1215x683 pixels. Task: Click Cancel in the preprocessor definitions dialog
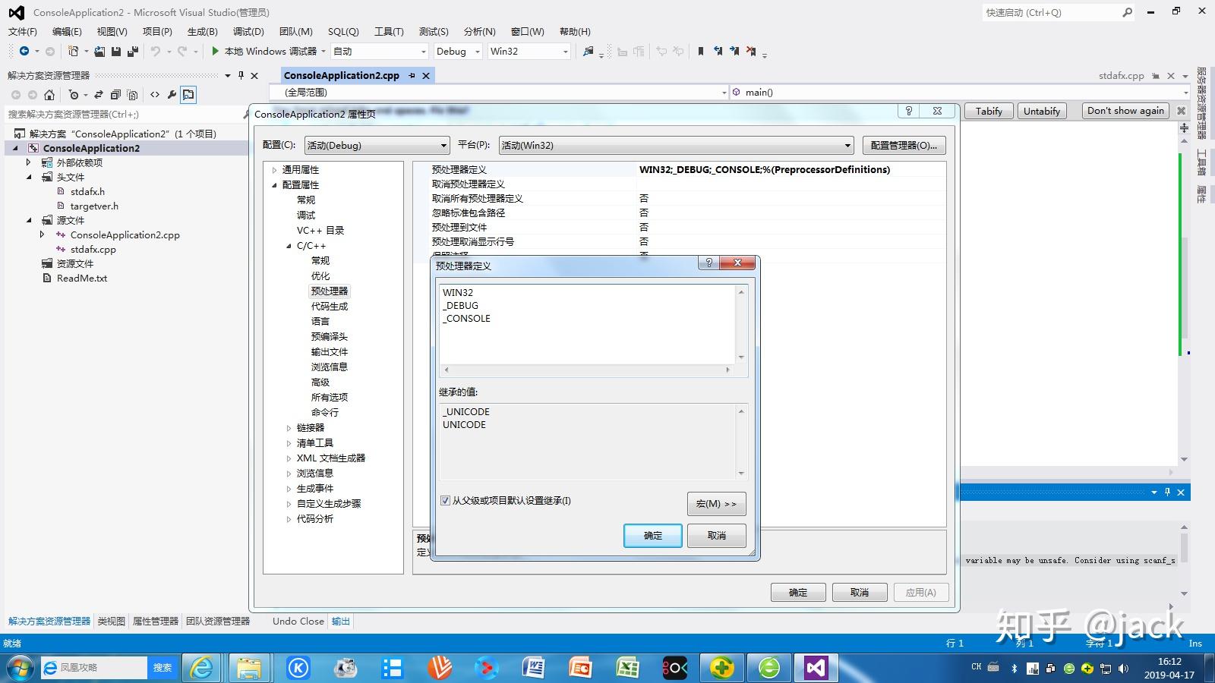pos(716,536)
